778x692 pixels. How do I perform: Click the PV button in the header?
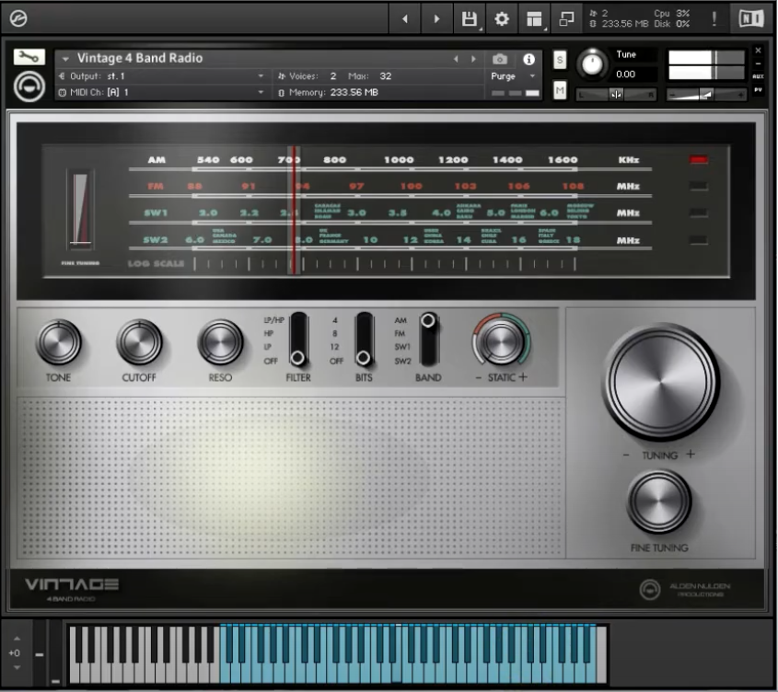(x=757, y=89)
